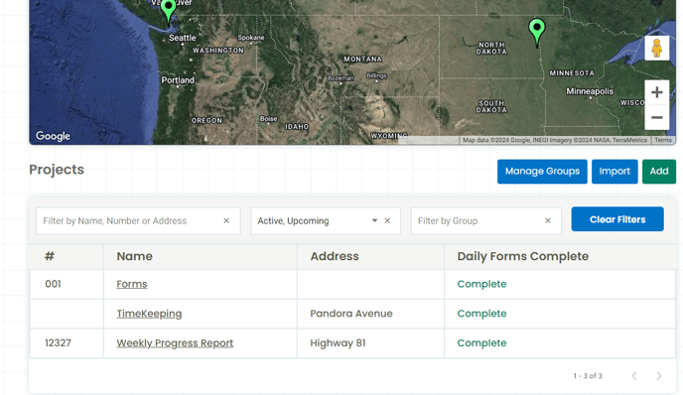Expand the Active, Upcoming status dropdown arrow
Image resolution: width=683 pixels, height=395 pixels.
(374, 220)
